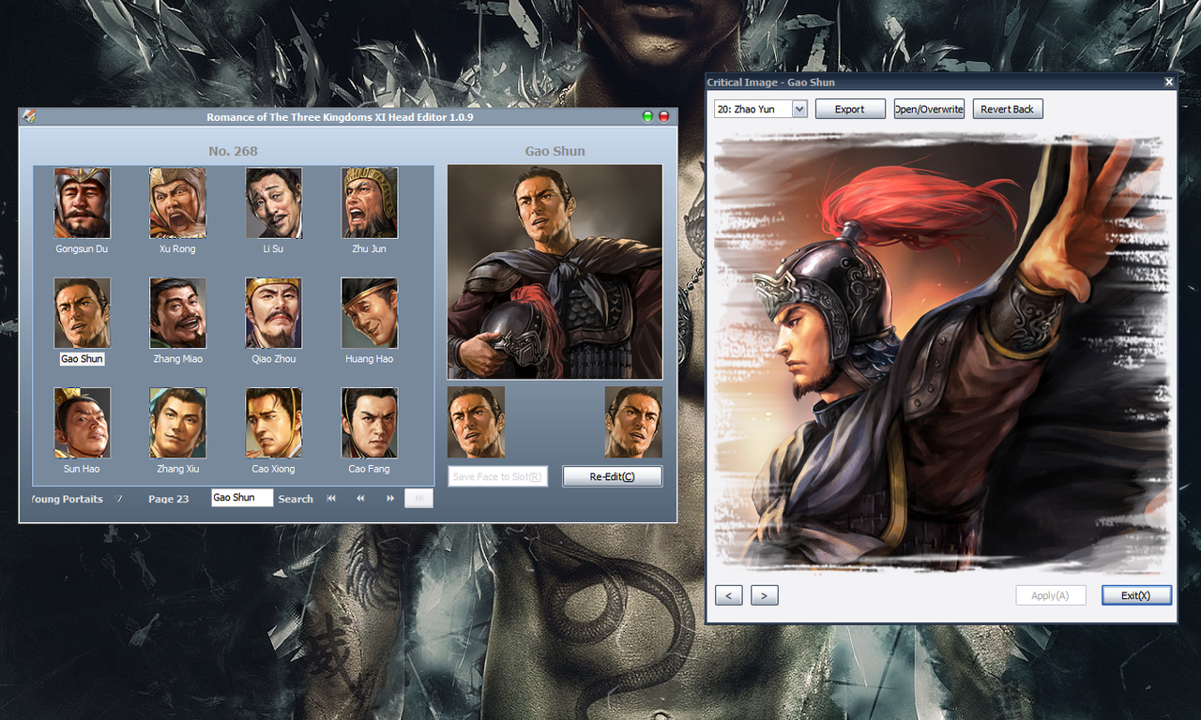
Task: Click the Re-Edit(C) button
Action: (613, 476)
